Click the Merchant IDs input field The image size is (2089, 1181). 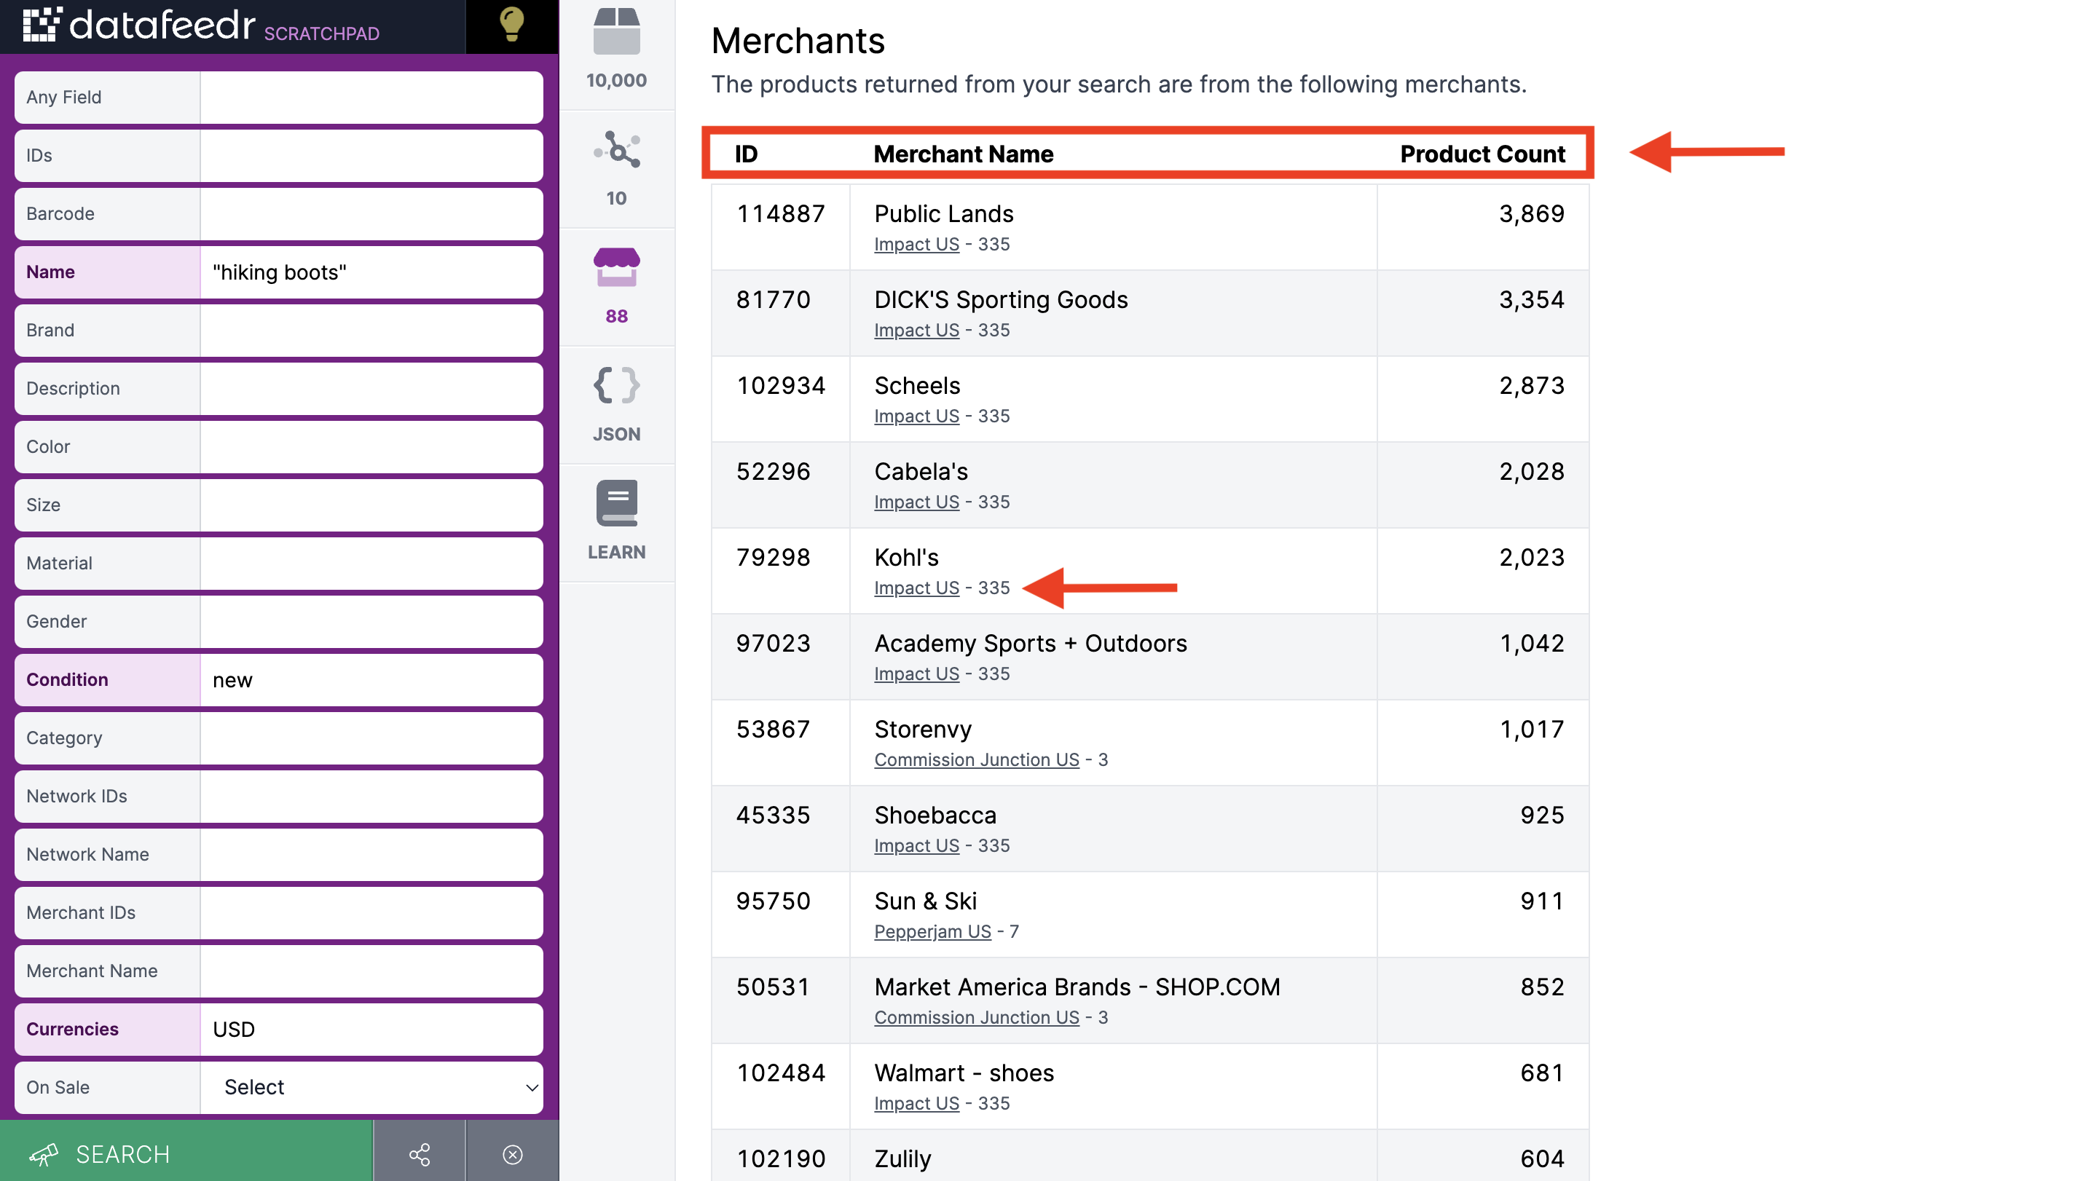pyautogui.click(x=371, y=913)
